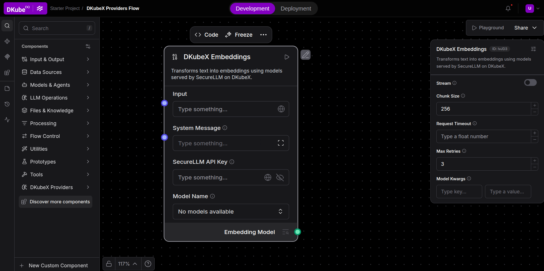Focus the component Search field
Image resolution: width=544 pixels, height=271 pixels.
57,28
